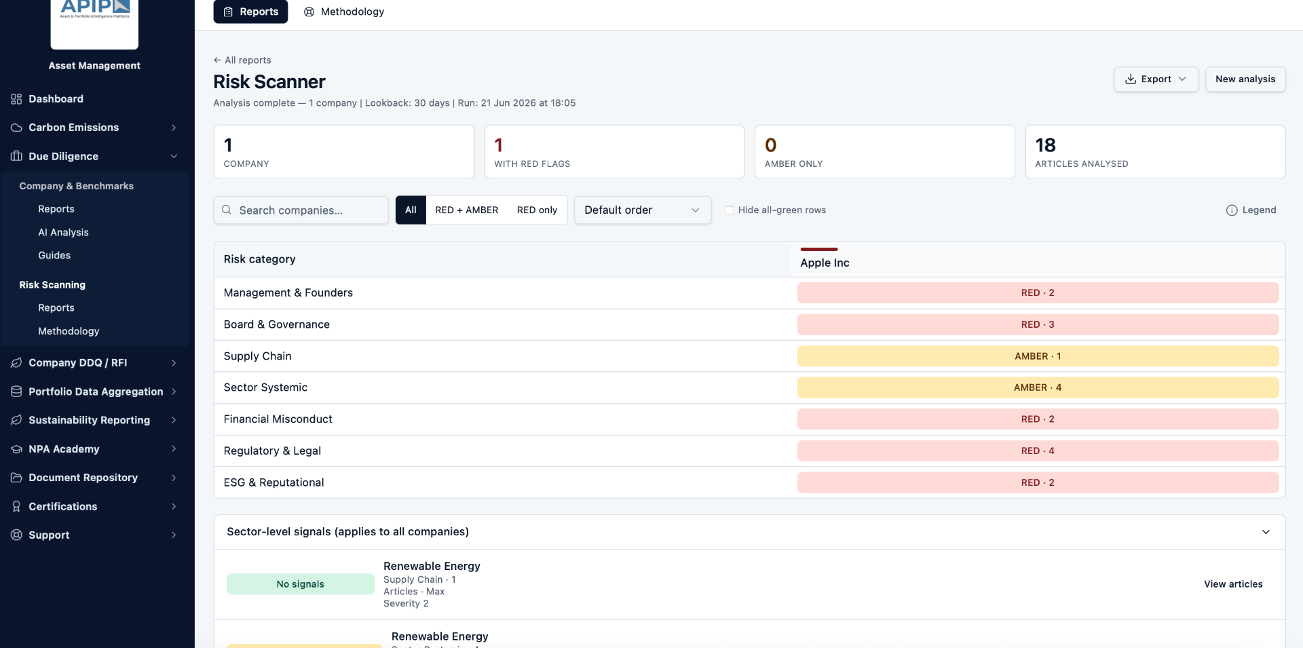Screen dimensions: 1303x648
Task: Click Financial Misconduct RED · 2 cell
Action: coord(1038,419)
